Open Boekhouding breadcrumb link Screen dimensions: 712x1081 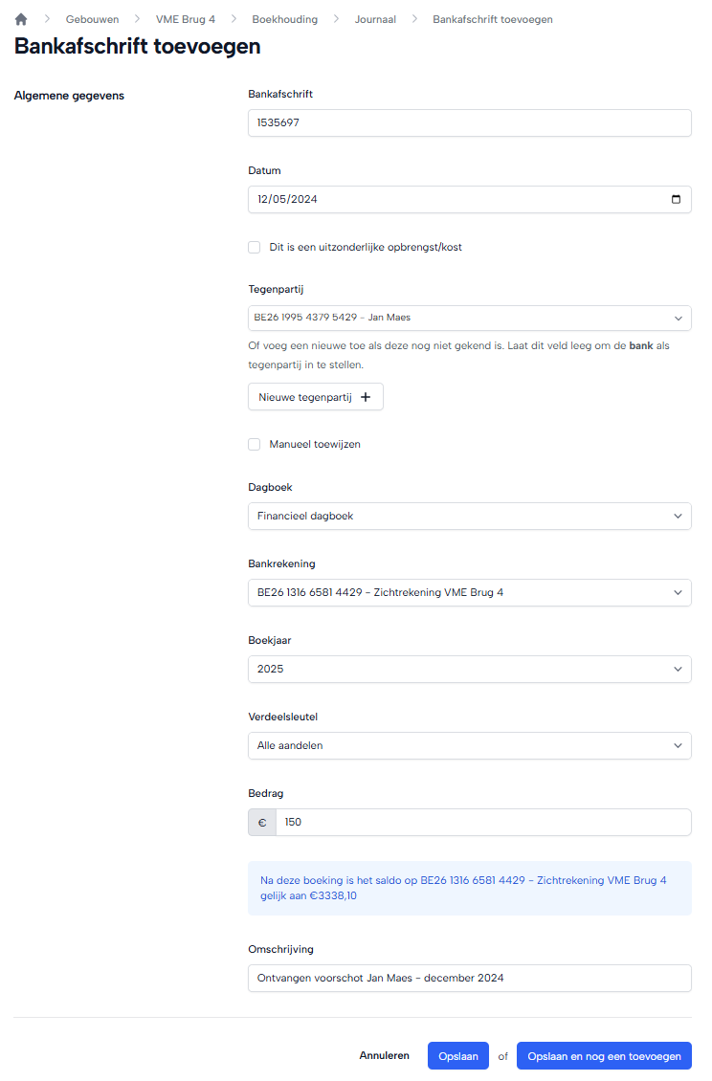pos(285,19)
